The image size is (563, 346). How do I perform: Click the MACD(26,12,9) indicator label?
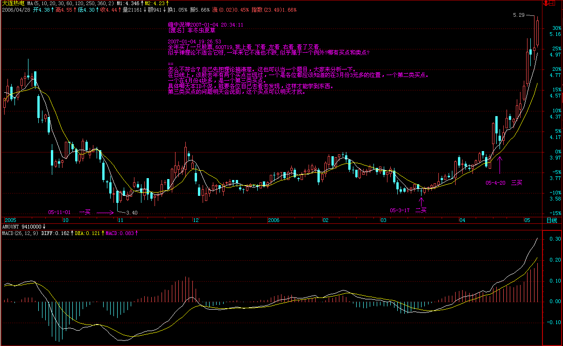[x=20, y=233]
